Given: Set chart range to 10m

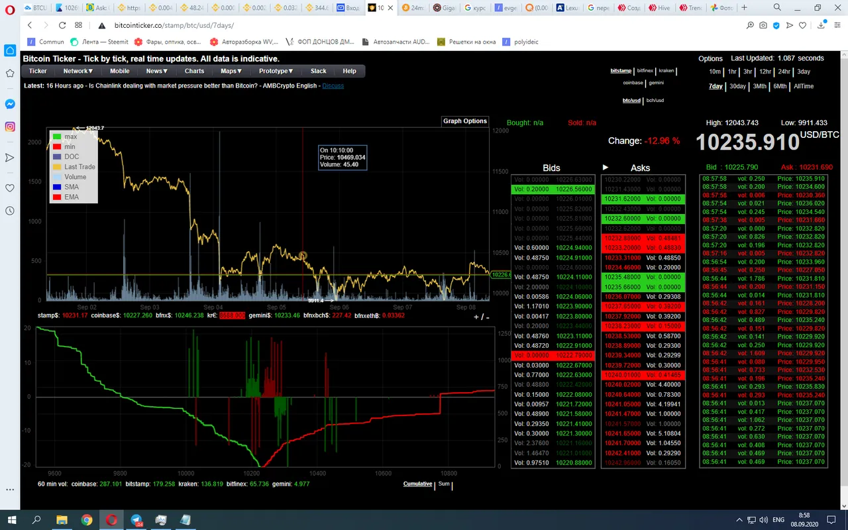Looking at the screenshot, I should 715,72.
